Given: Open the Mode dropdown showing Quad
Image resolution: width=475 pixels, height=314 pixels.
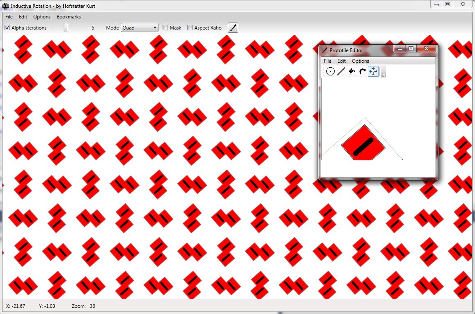Looking at the screenshot, I should pos(140,28).
